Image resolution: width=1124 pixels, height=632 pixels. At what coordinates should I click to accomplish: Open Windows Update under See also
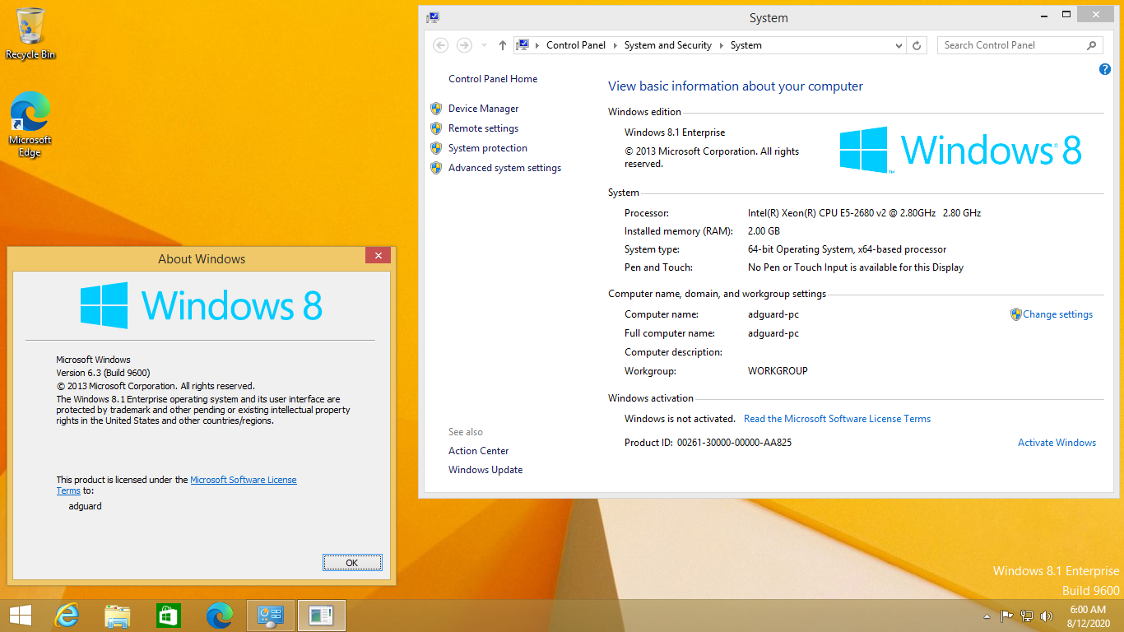pos(485,470)
